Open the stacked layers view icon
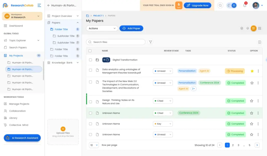 coord(241,28)
